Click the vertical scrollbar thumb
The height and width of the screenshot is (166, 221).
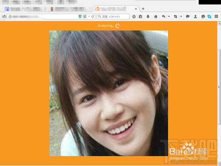219,87
